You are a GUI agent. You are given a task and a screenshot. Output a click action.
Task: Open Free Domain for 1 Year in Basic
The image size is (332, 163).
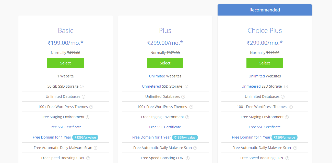52,137
